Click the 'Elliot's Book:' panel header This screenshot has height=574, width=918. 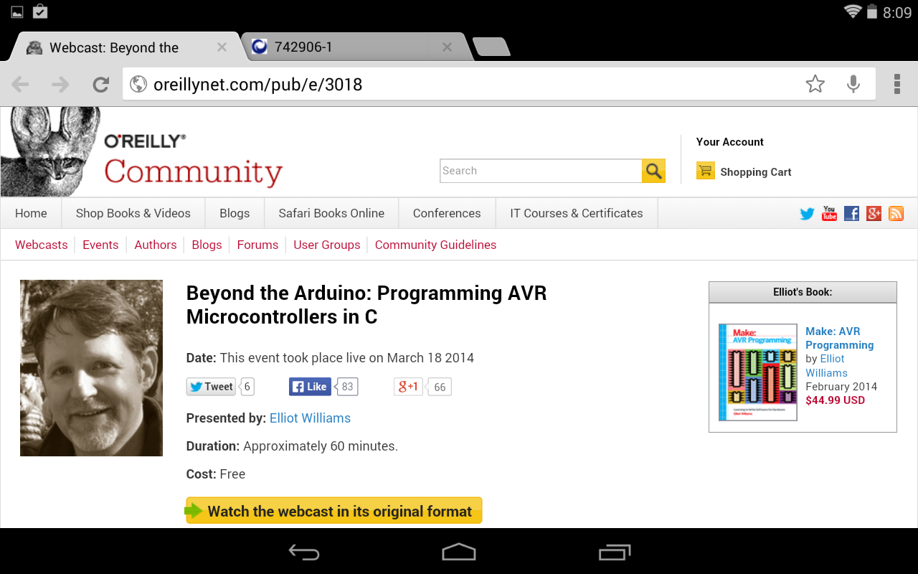803,292
